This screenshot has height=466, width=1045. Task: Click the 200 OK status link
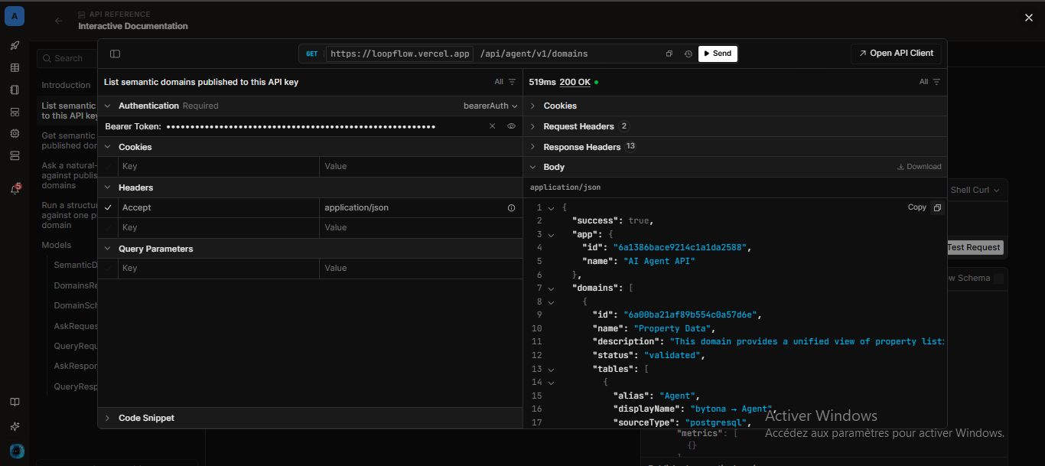click(575, 82)
